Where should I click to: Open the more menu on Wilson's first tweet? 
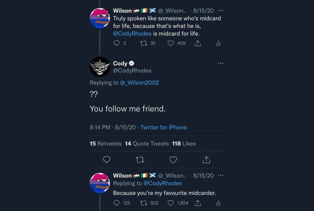[220, 10]
